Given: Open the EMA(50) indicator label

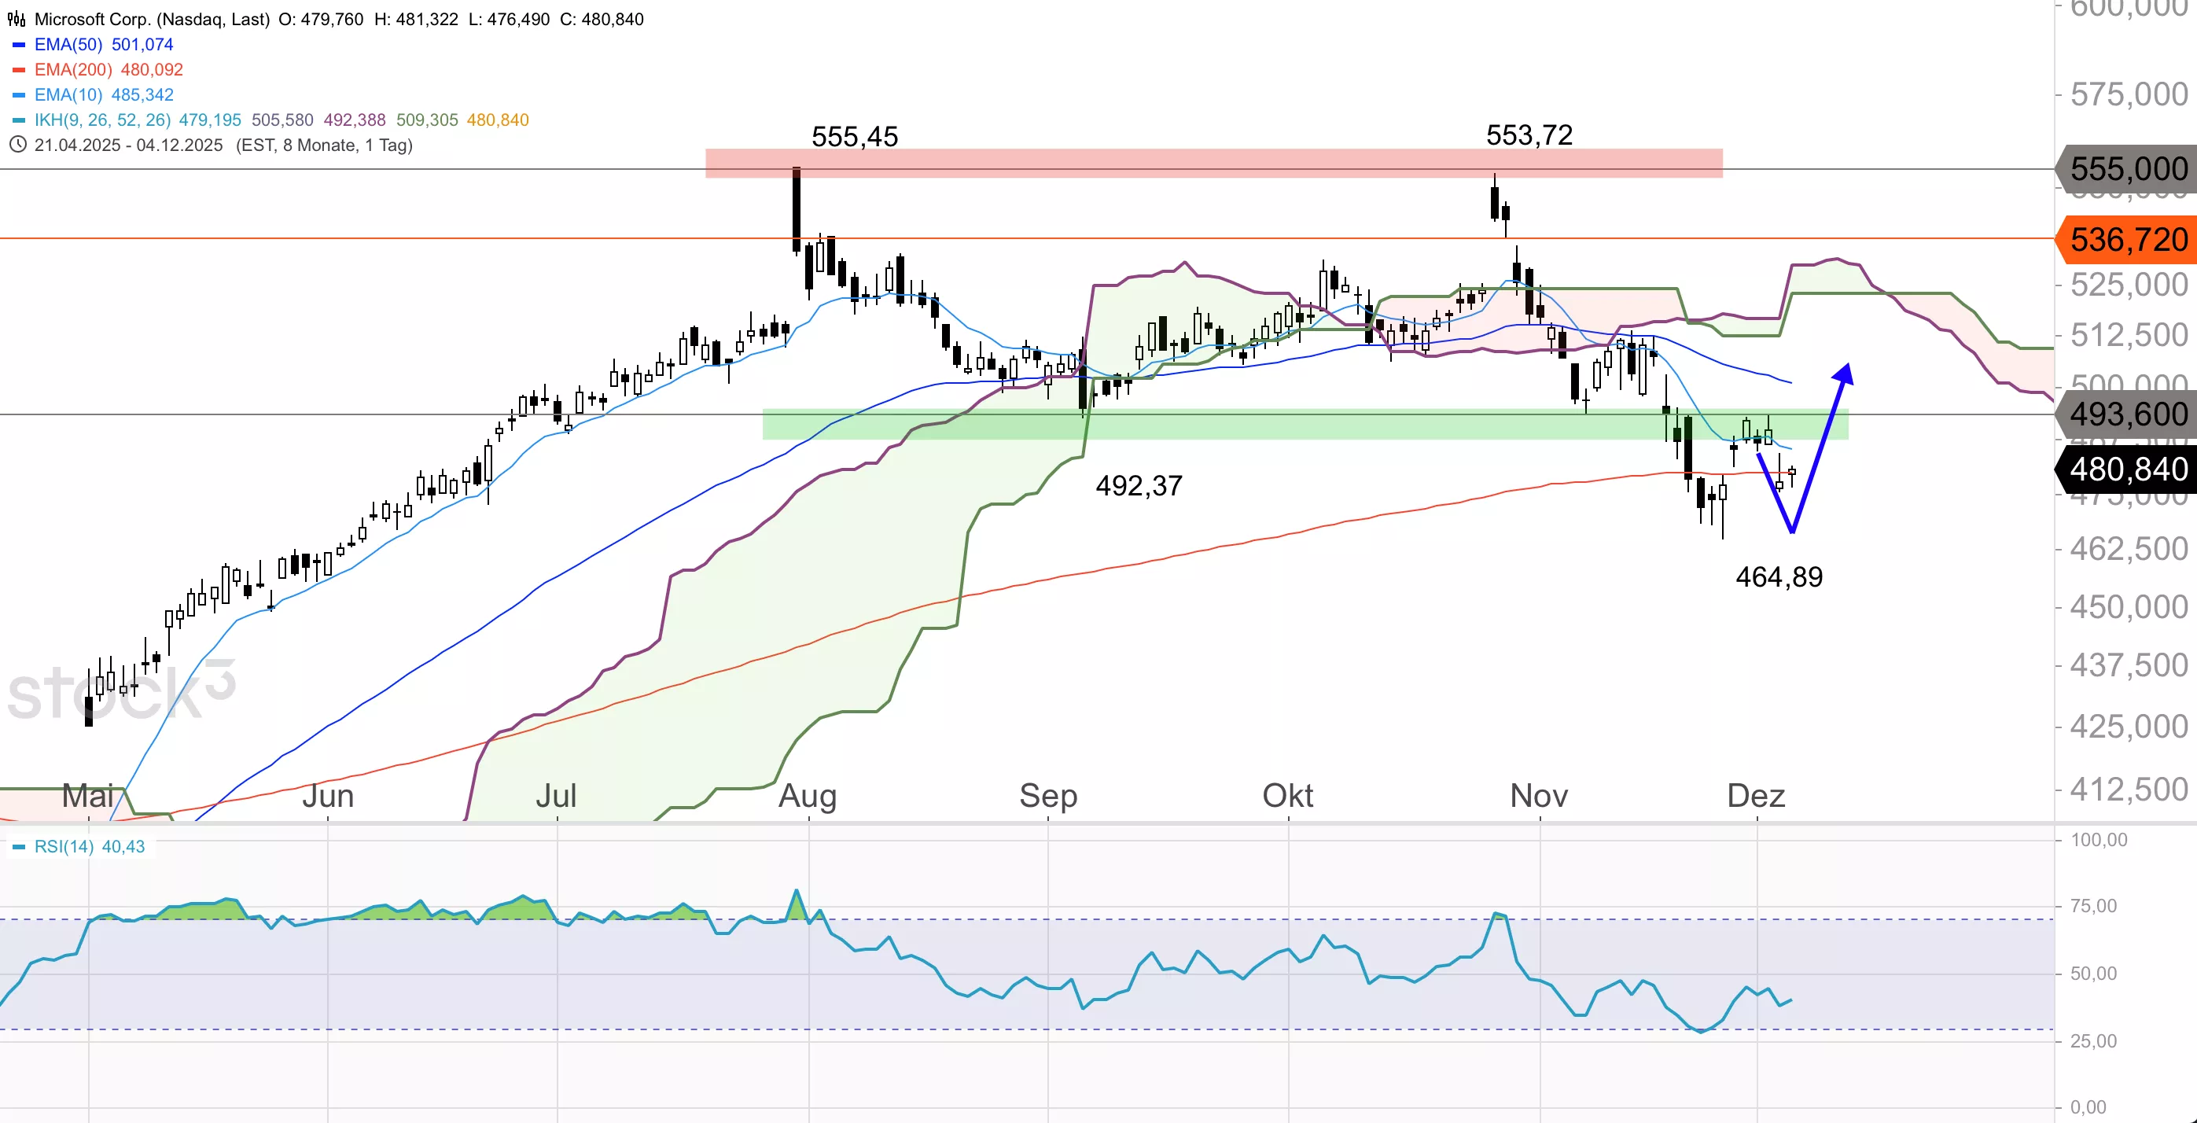Looking at the screenshot, I should tap(68, 44).
